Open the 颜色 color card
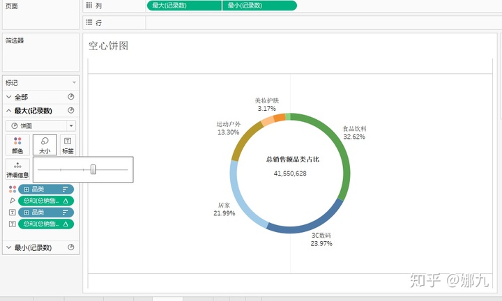The width and height of the screenshot is (502, 301). coord(17,145)
